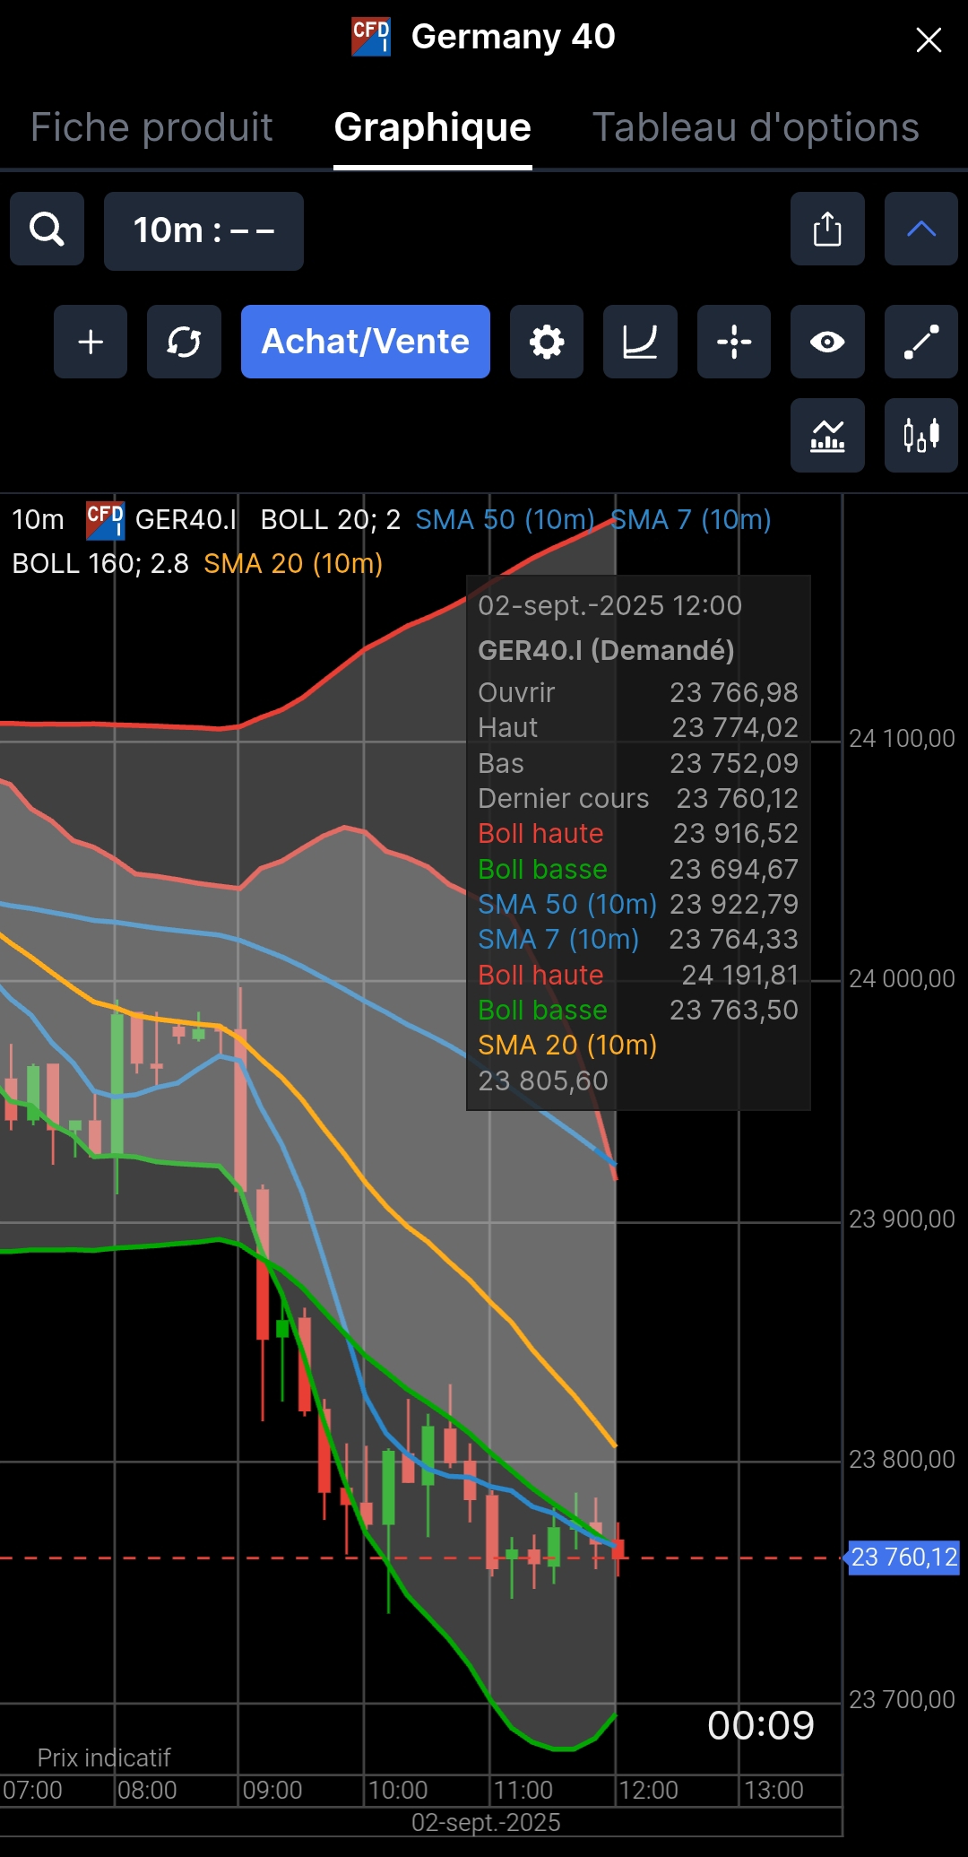Toggle visibility with the eye icon

tap(827, 342)
